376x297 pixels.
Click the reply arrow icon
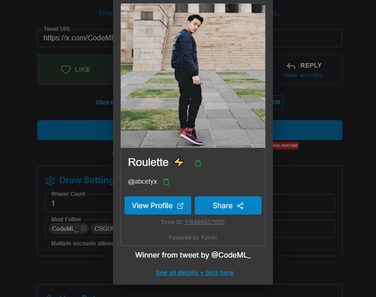click(x=291, y=66)
